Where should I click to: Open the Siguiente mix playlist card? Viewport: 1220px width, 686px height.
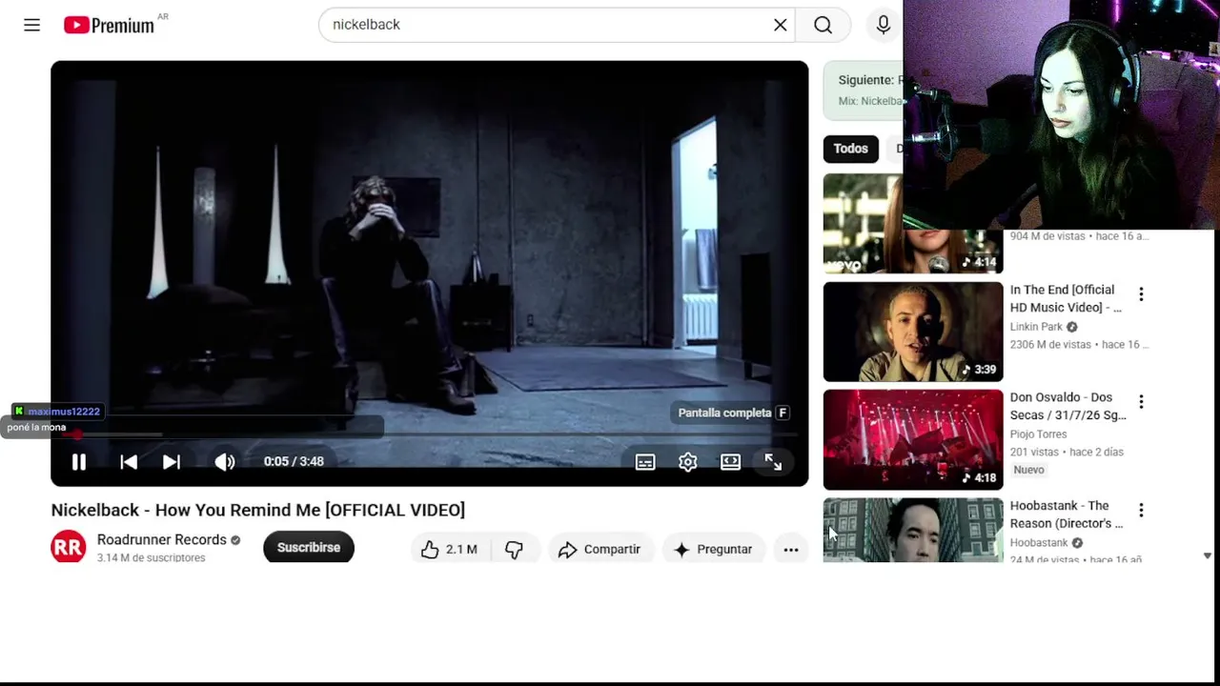coord(863,91)
